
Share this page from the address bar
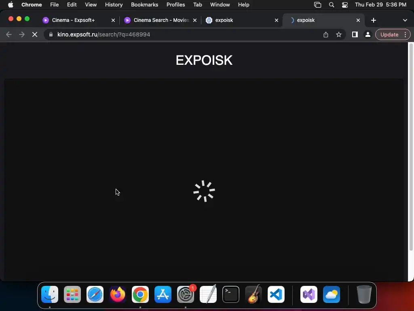pyautogui.click(x=326, y=34)
